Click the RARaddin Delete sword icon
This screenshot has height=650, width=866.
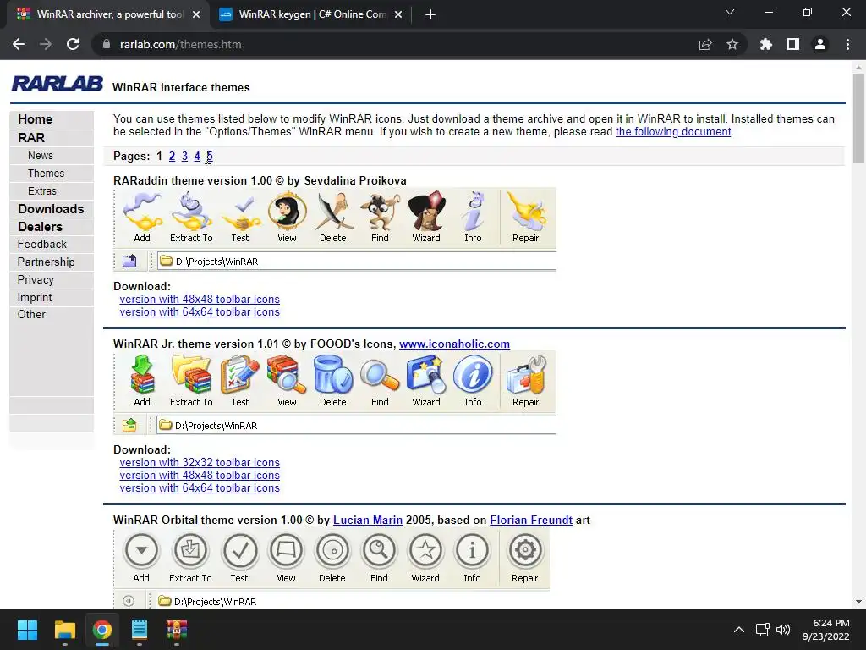click(333, 211)
